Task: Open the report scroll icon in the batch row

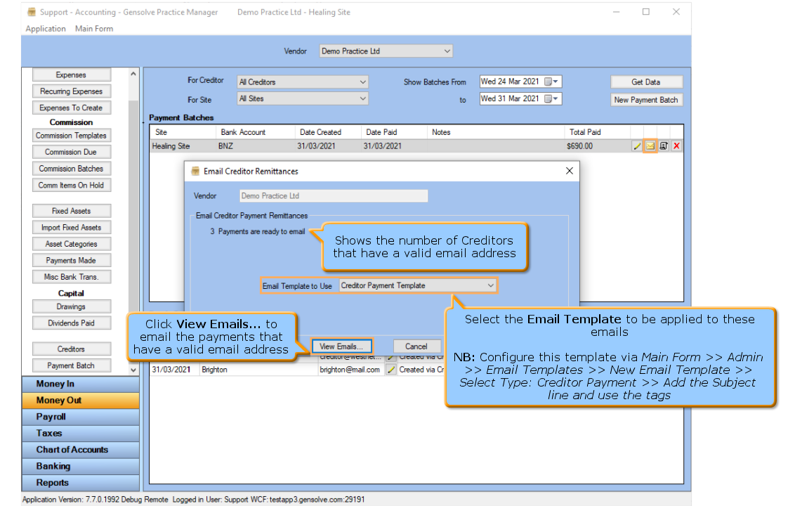Action: pos(664,146)
